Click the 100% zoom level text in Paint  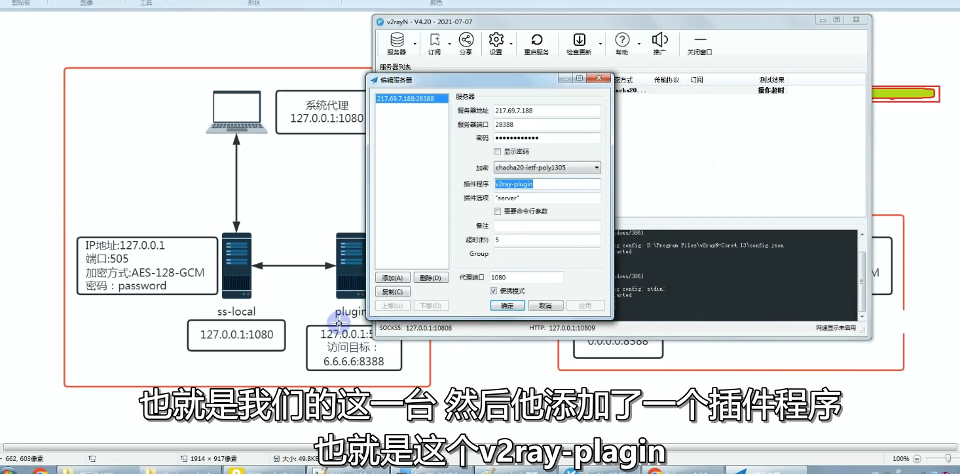click(901, 458)
